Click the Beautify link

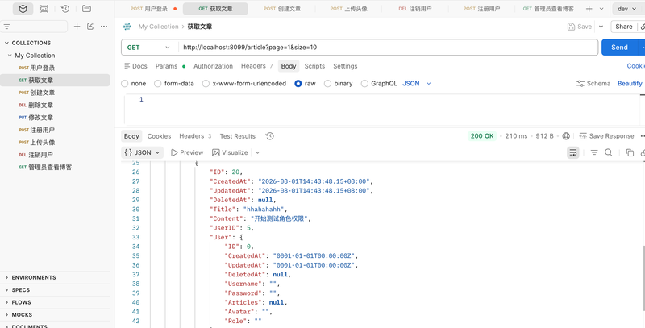pos(630,84)
